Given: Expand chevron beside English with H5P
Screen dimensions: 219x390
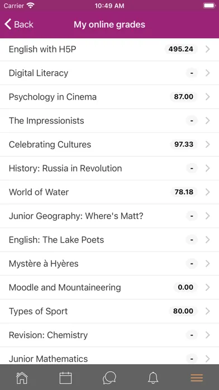Looking at the screenshot, I should pyautogui.click(x=208, y=49).
